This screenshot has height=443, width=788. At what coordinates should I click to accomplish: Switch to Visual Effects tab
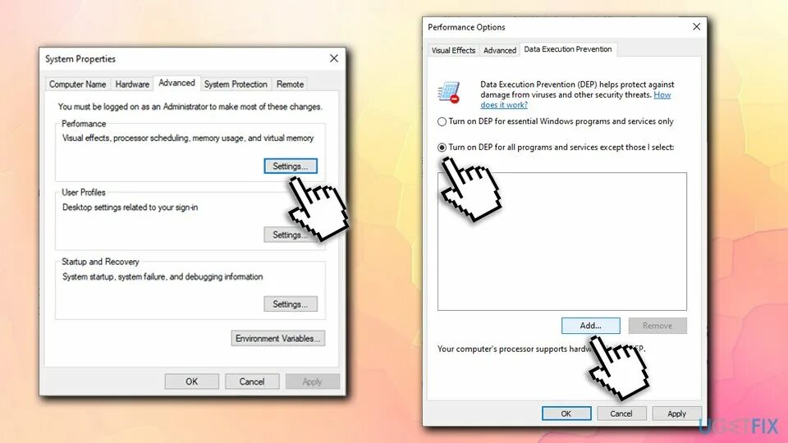pos(453,50)
